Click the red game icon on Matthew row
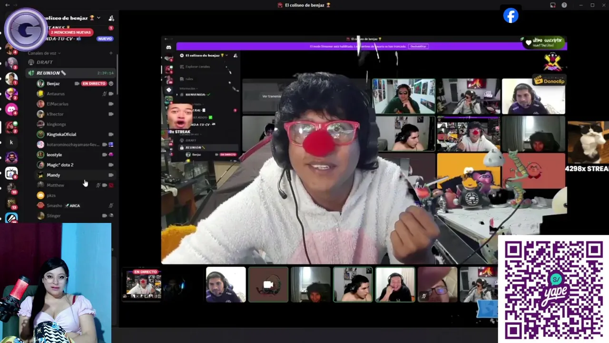This screenshot has height=343, width=609. point(111,185)
